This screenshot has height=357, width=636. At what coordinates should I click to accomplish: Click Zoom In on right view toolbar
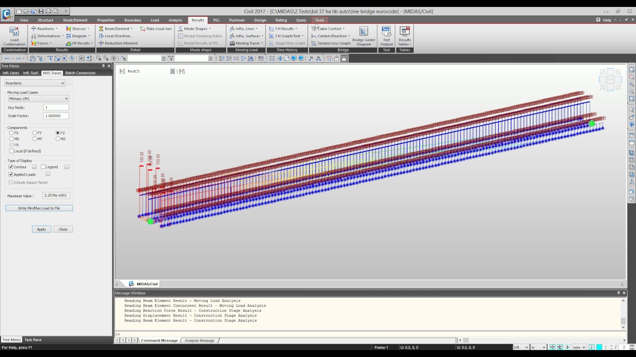[x=632, y=84]
